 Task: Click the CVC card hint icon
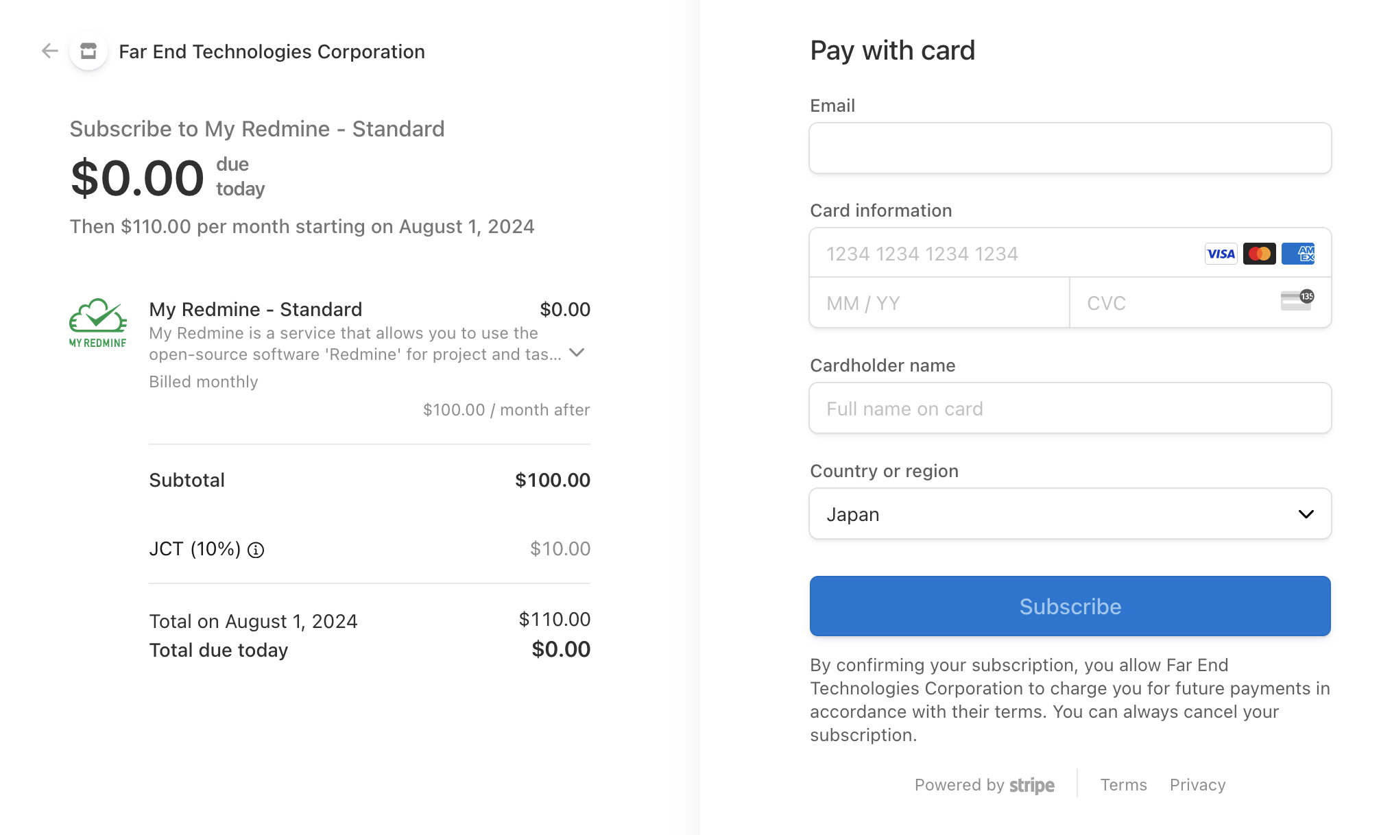[x=1297, y=300]
